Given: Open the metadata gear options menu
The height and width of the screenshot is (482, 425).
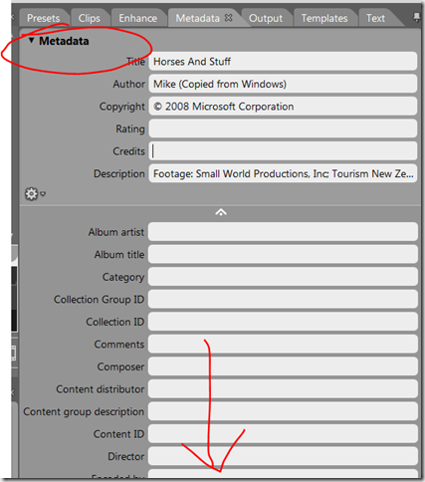Looking at the screenshot, I should (x=32, y=193).
